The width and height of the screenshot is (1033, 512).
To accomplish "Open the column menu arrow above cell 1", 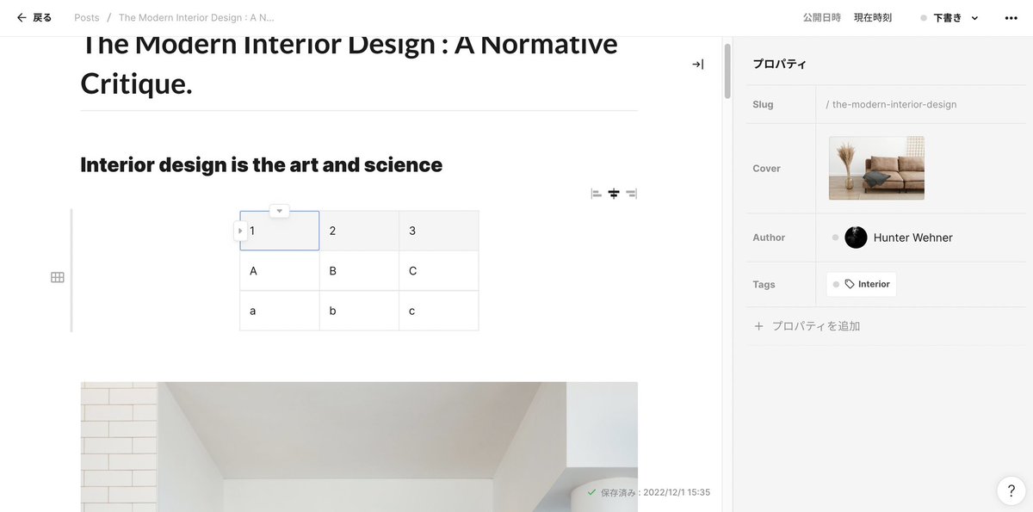I will 279,211.
